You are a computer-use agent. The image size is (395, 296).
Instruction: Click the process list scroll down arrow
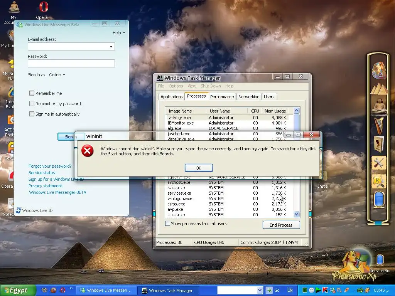click(x=297, y=214)
